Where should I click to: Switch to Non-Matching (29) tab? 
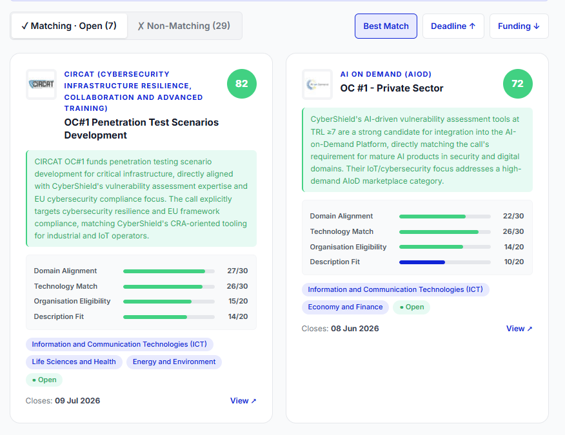pos(184,26)
